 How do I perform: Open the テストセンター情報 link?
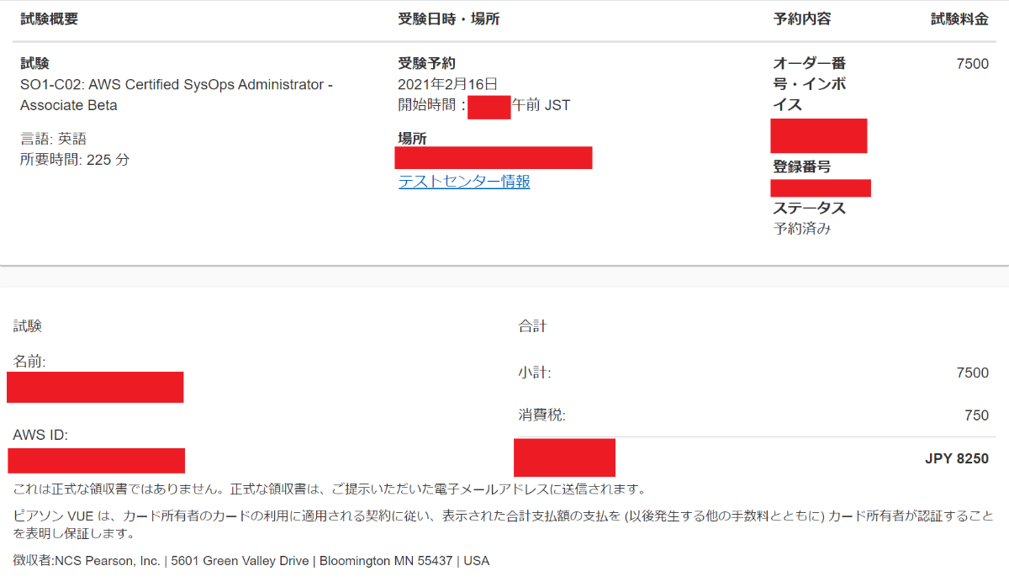tap(464, 182)
